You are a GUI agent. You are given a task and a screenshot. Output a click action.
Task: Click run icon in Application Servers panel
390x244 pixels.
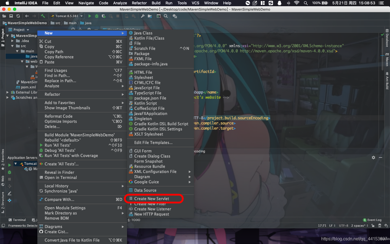coord(9,165)
